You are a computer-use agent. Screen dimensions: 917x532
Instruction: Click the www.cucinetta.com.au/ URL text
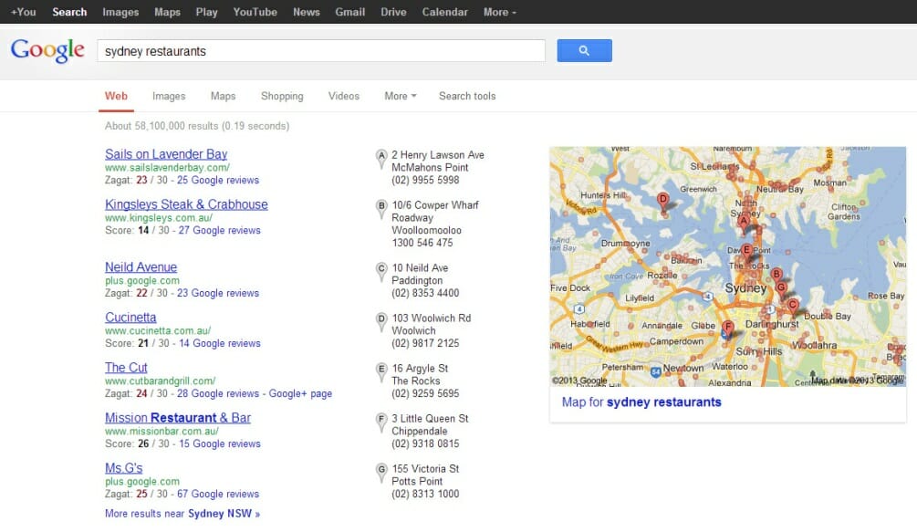tap(158, 330)
